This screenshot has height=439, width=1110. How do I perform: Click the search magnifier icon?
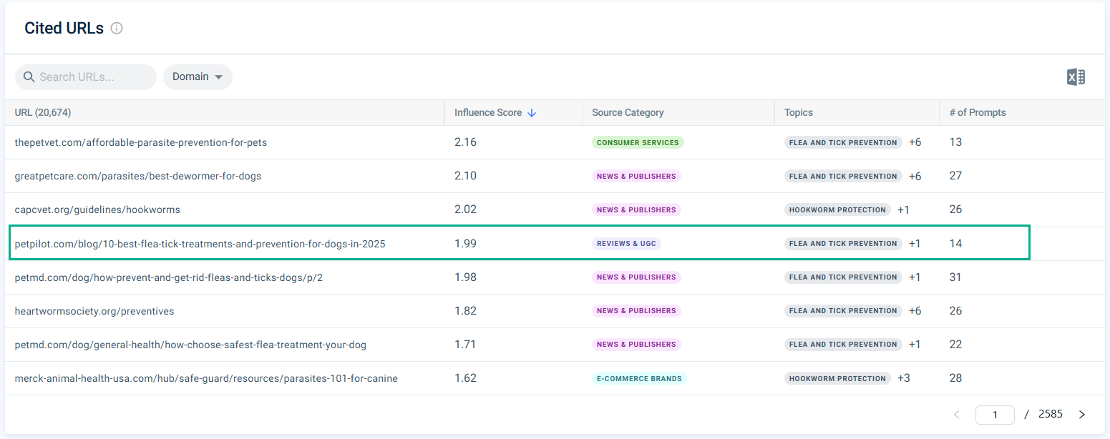pos(29,77)
